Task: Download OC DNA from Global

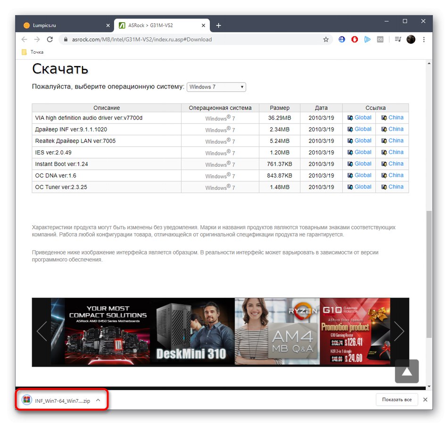Action: coord(363,175)
